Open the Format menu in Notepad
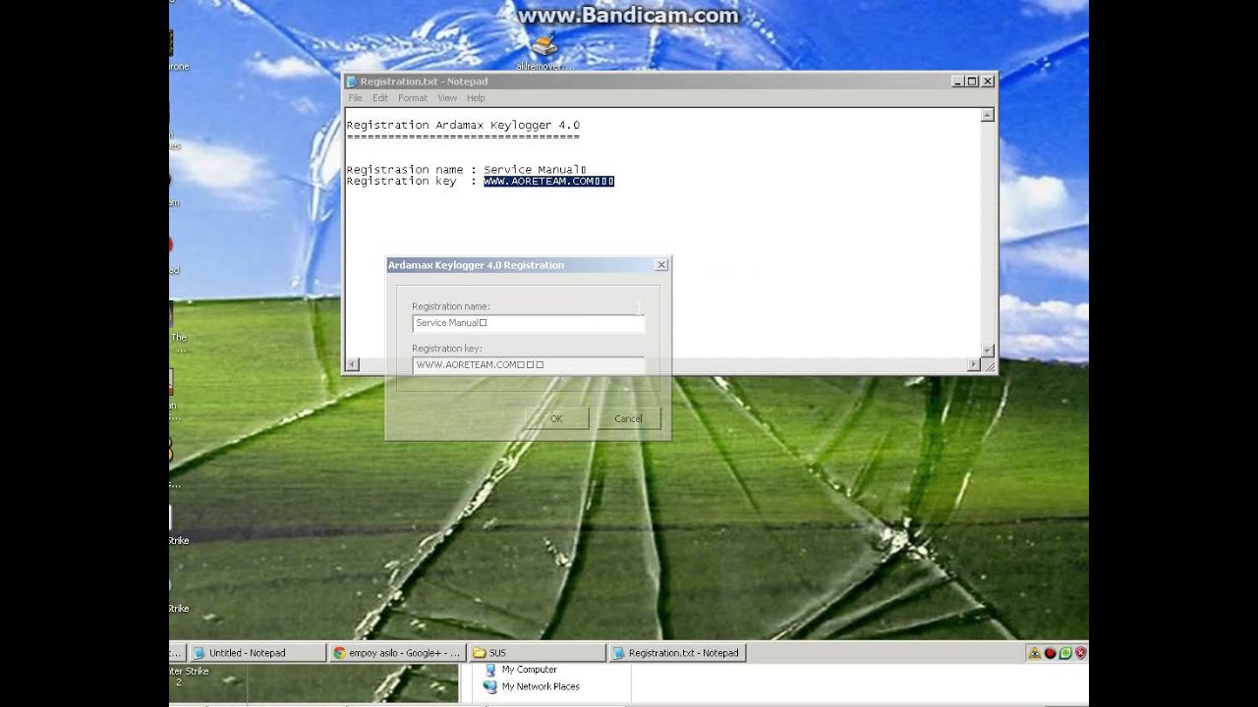Image resolution: width=1258 pixels, height=707 pixels. (412, 98)
